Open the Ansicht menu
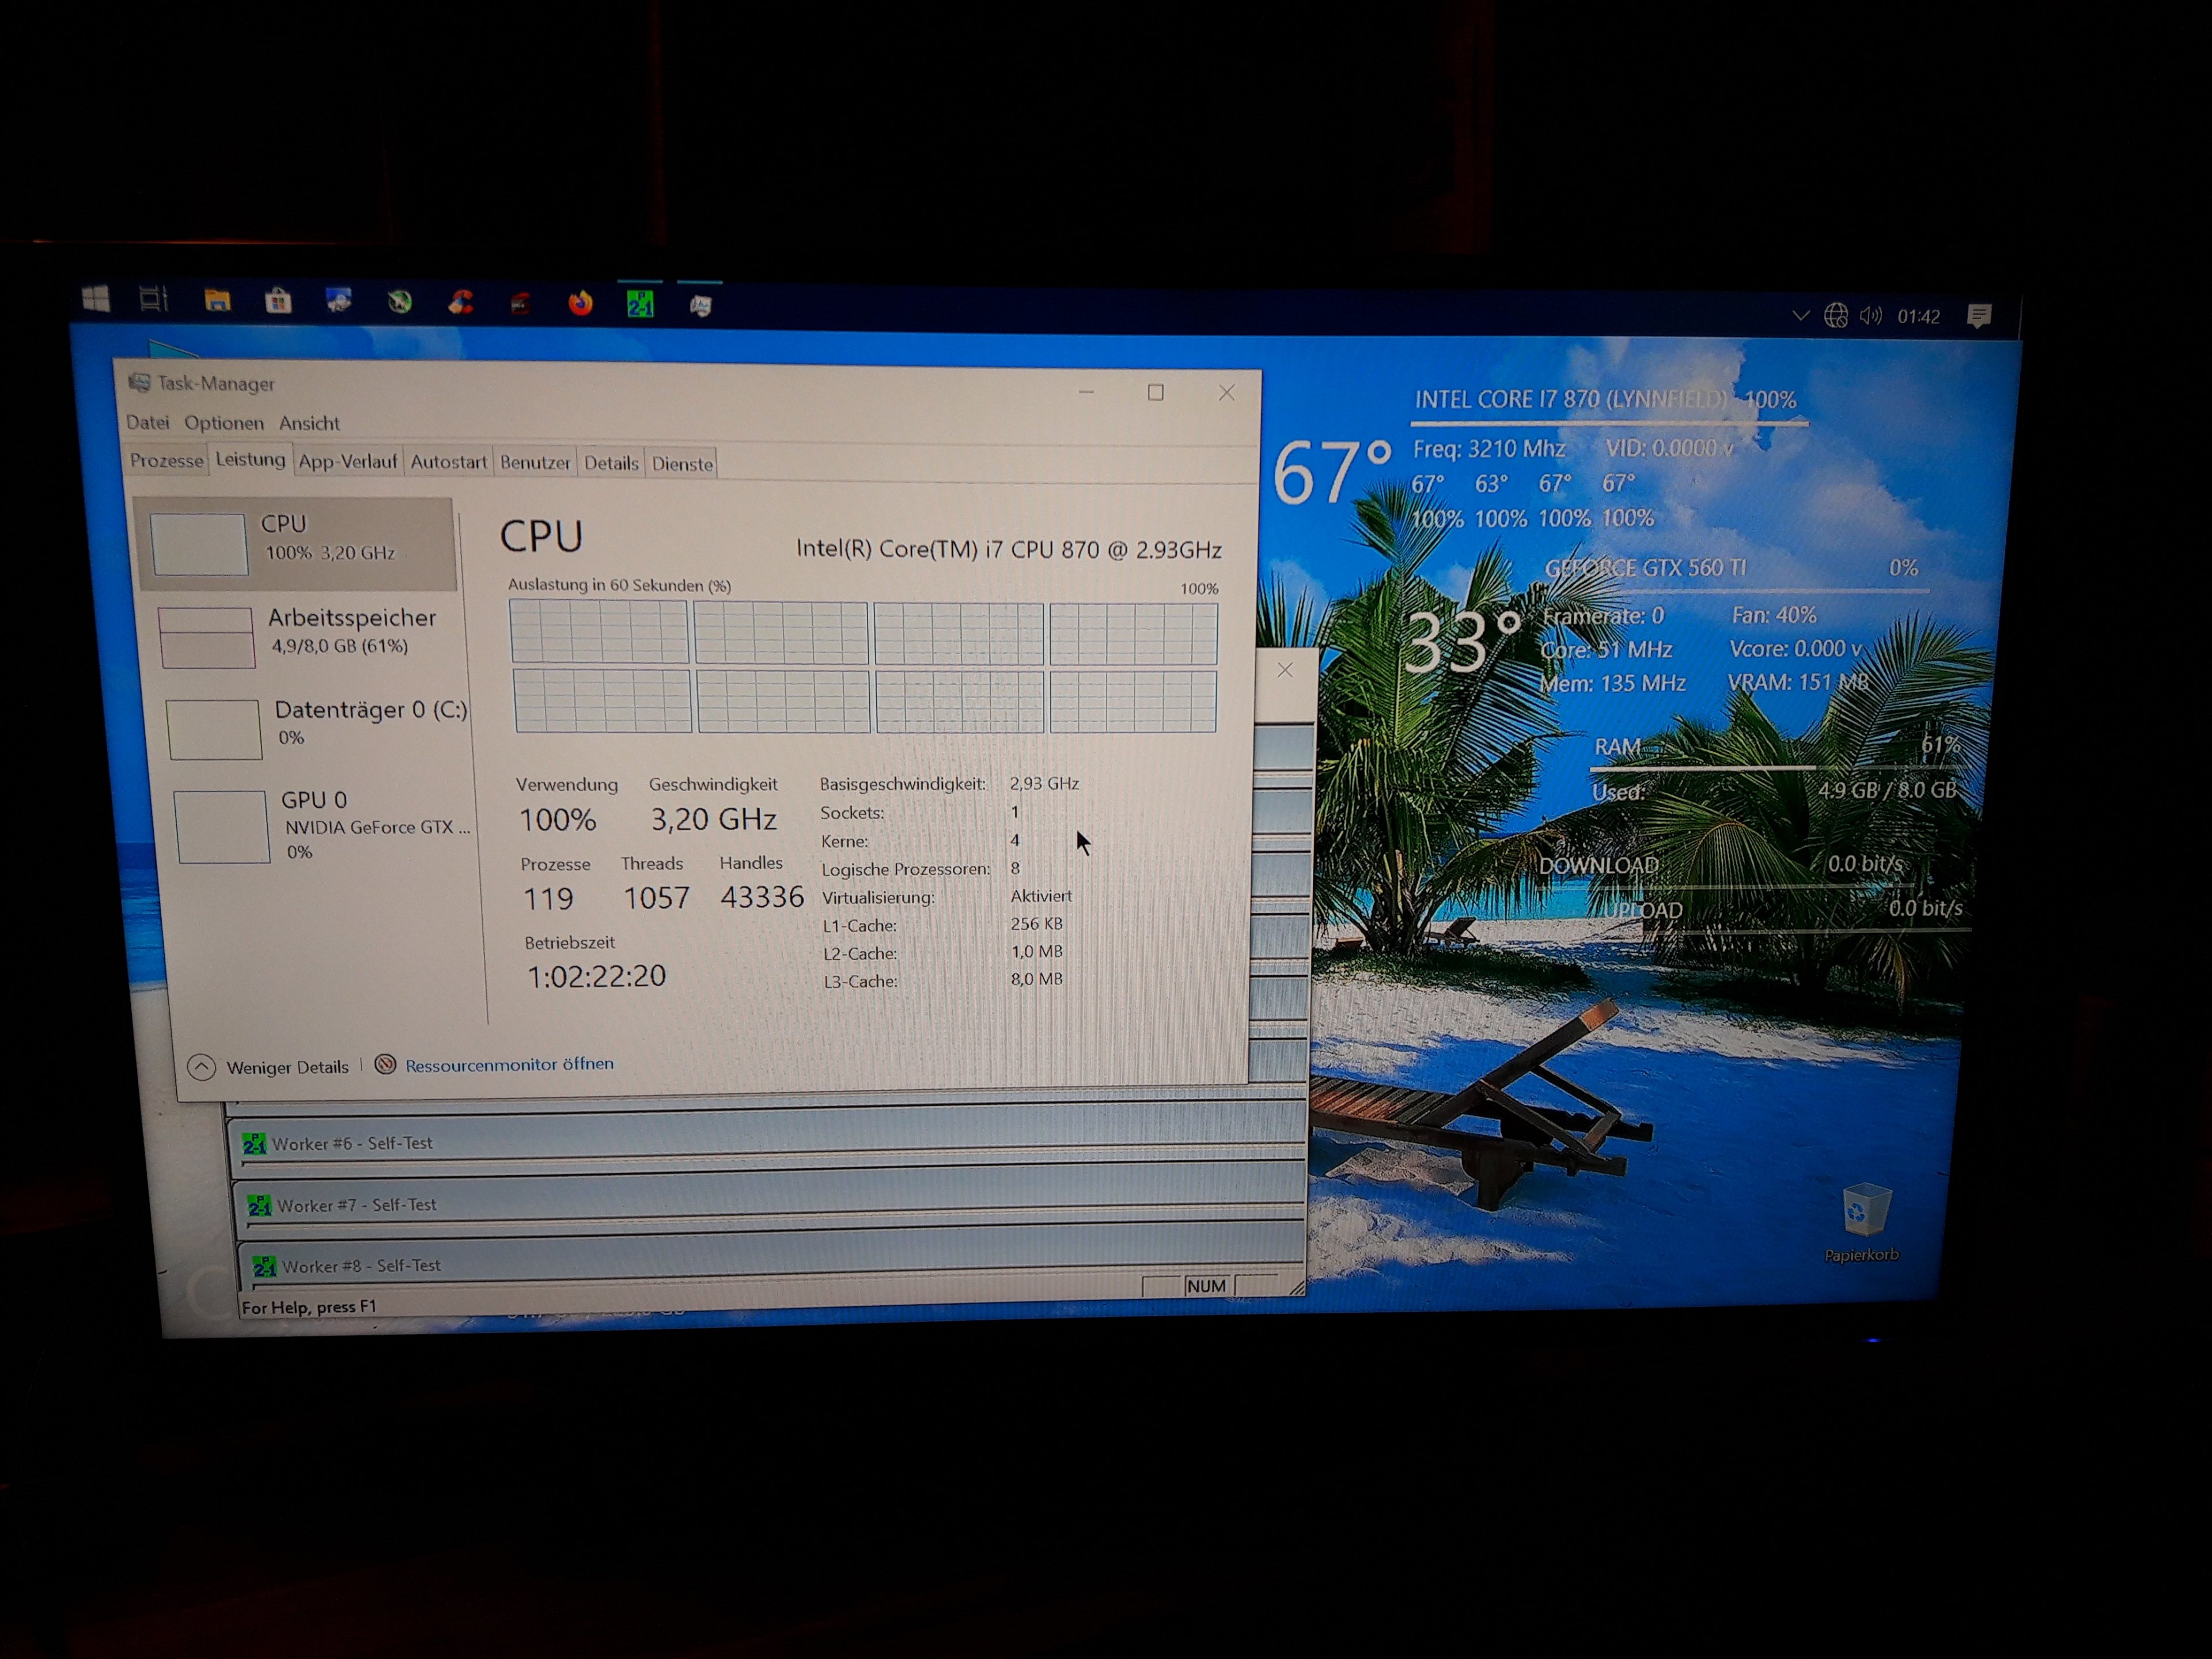Screen dimensions: 2212x1659 pos(309,423)
